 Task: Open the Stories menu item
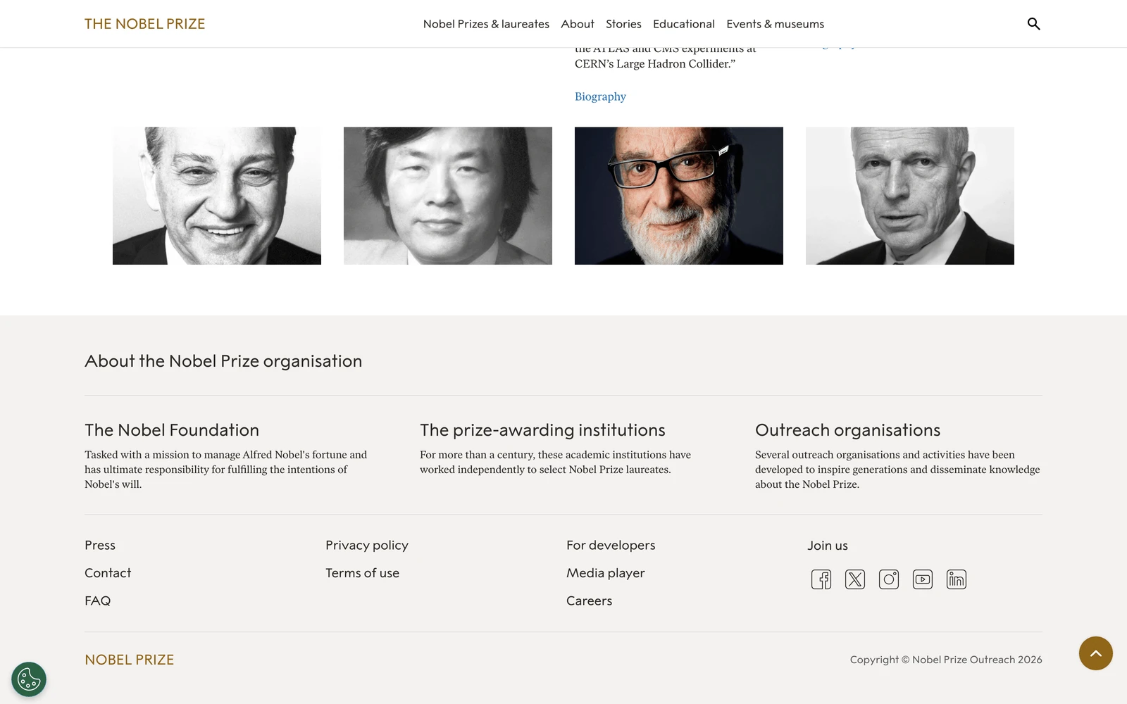pyautogui.click(x=623, y=24)
